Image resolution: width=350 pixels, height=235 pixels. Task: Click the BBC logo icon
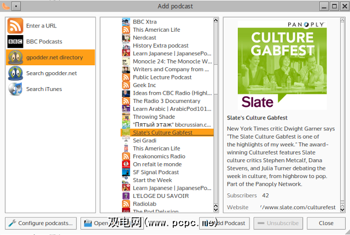coord(15,42)
